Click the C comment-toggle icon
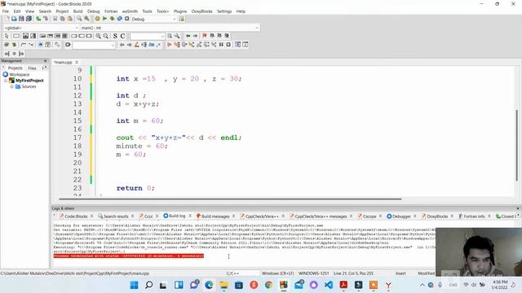This screenshot has width=522, height=293. point(122,36)
